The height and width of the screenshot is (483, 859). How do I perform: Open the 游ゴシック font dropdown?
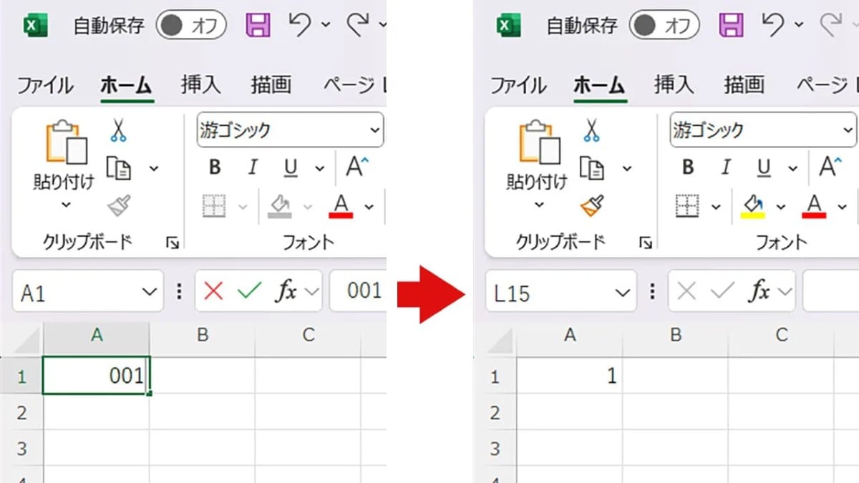click(375, 130)
